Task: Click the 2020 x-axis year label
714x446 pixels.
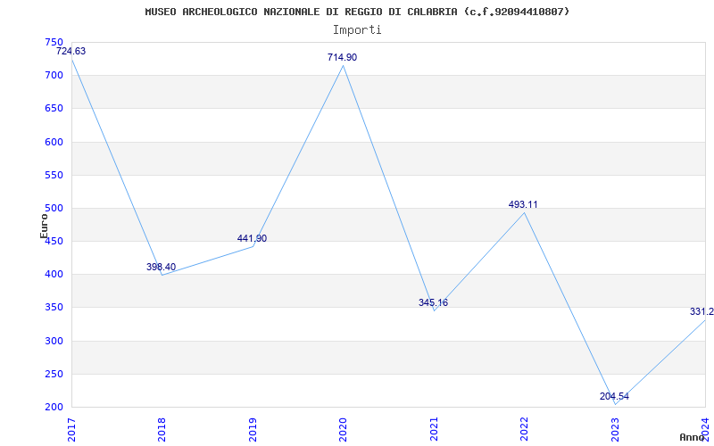Action: click(x=343, y=428)
